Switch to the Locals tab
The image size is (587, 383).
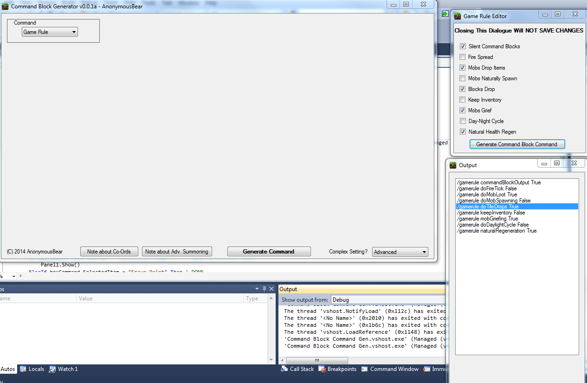click(32, 369)
